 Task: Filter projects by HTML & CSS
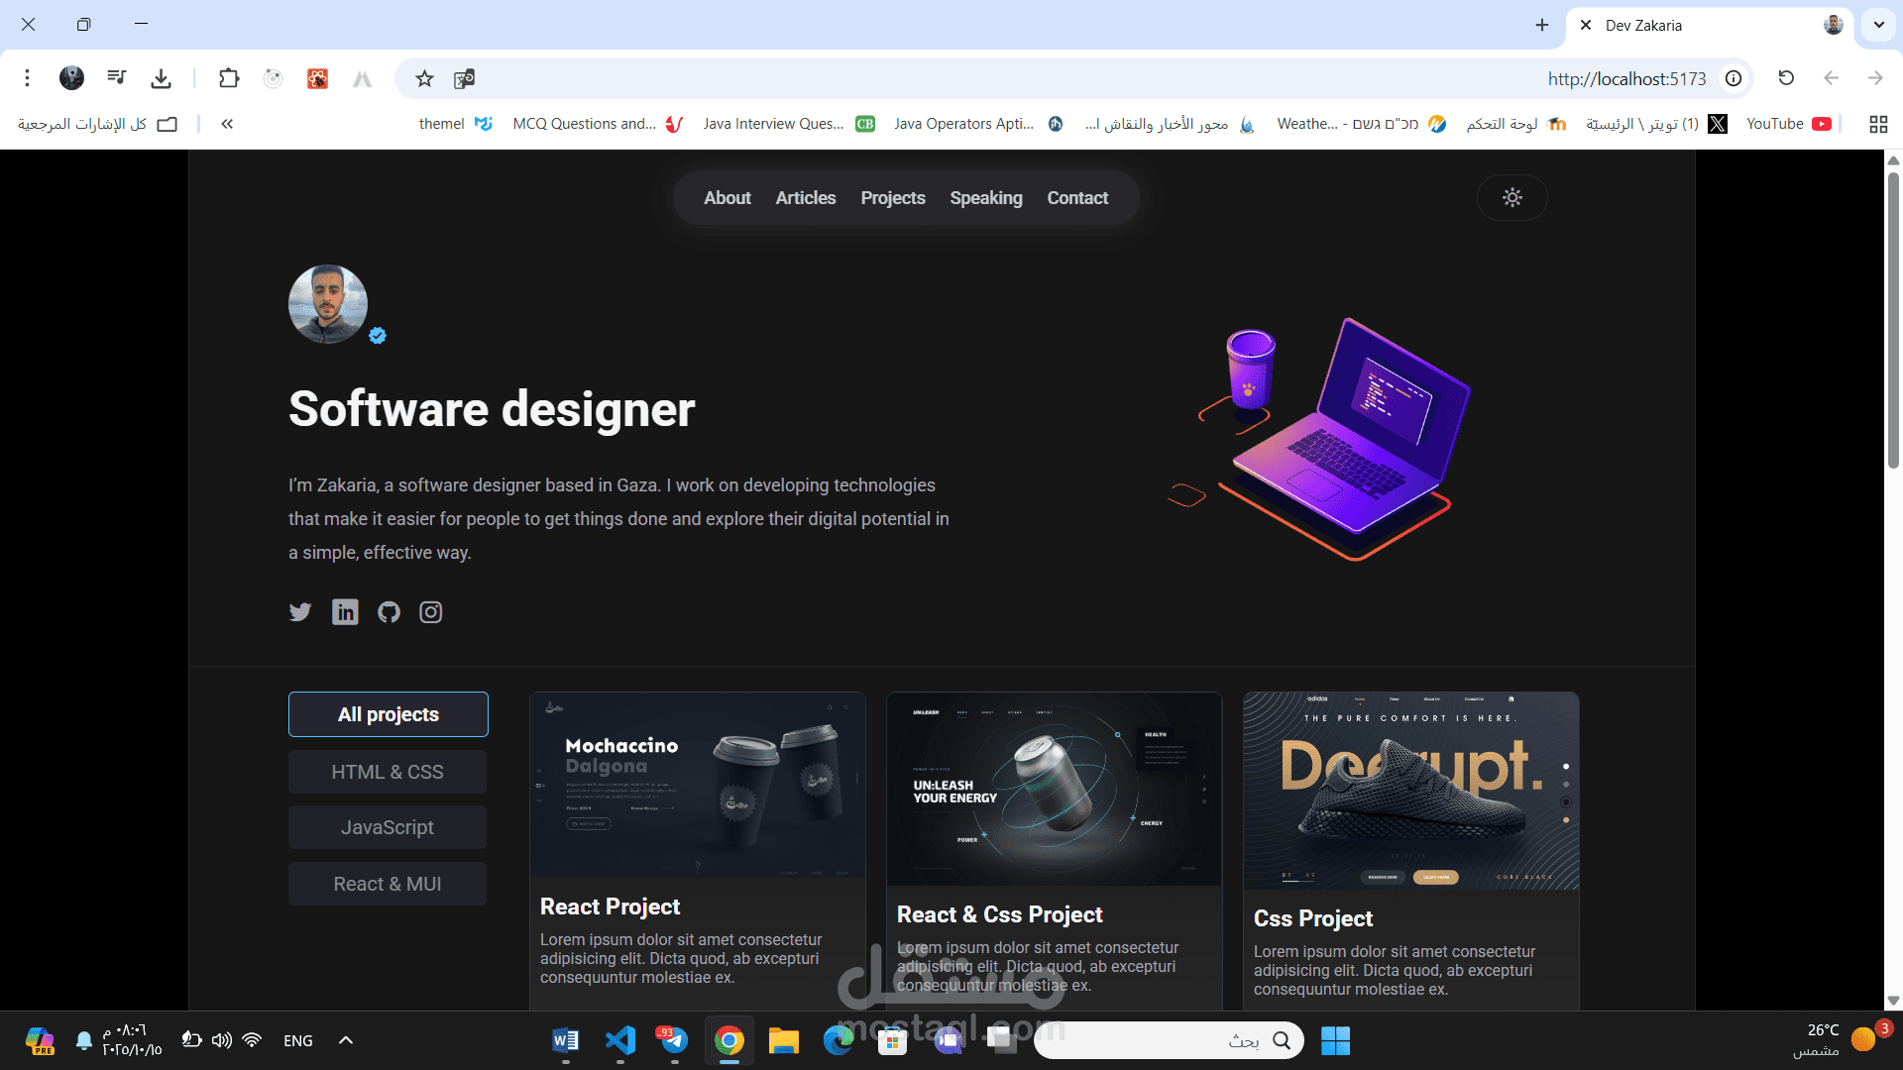pyautogui.click(x=388, y=772)
